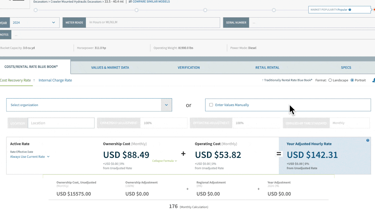Select the Cost Recovery Rate sub-tab

click(15, 80)
